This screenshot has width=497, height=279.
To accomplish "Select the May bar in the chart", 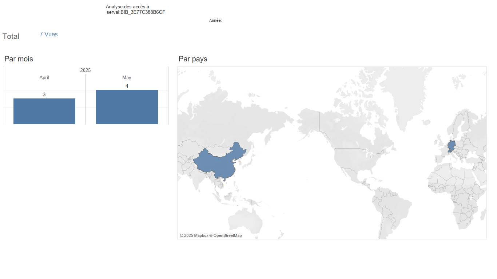I will [x=127, y=107].
